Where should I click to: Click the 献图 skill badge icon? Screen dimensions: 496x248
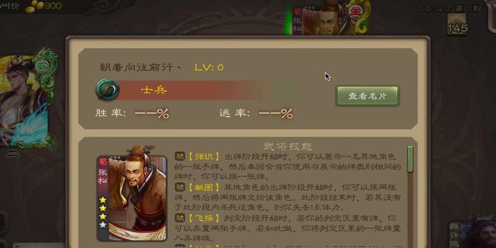pos(180,187)
